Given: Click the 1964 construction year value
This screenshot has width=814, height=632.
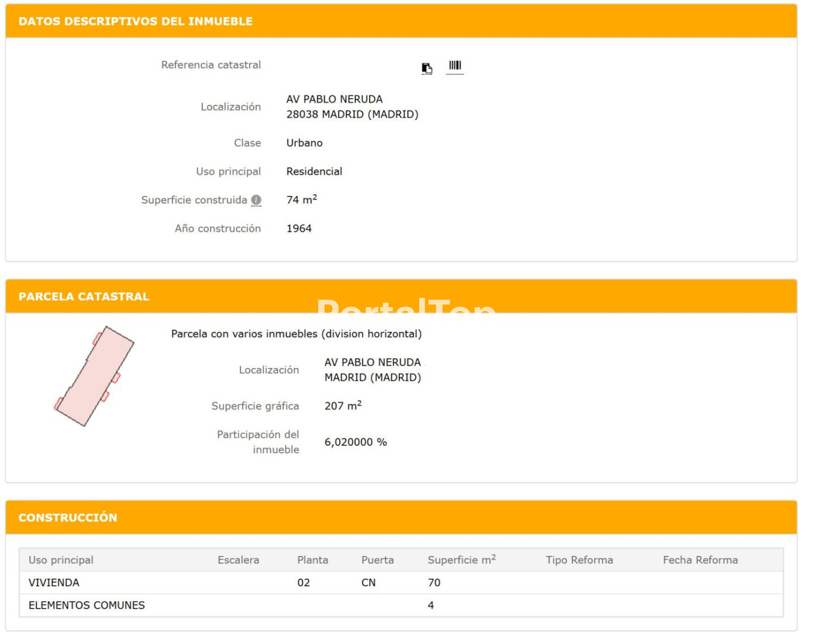Looking at the screenshot, I should coord(299,229).
